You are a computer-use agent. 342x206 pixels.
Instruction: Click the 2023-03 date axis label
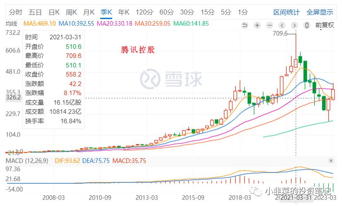[325, 198]
